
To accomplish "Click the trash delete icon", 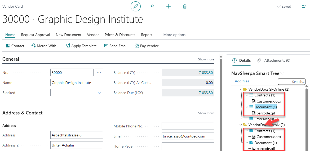I will 185,6.
